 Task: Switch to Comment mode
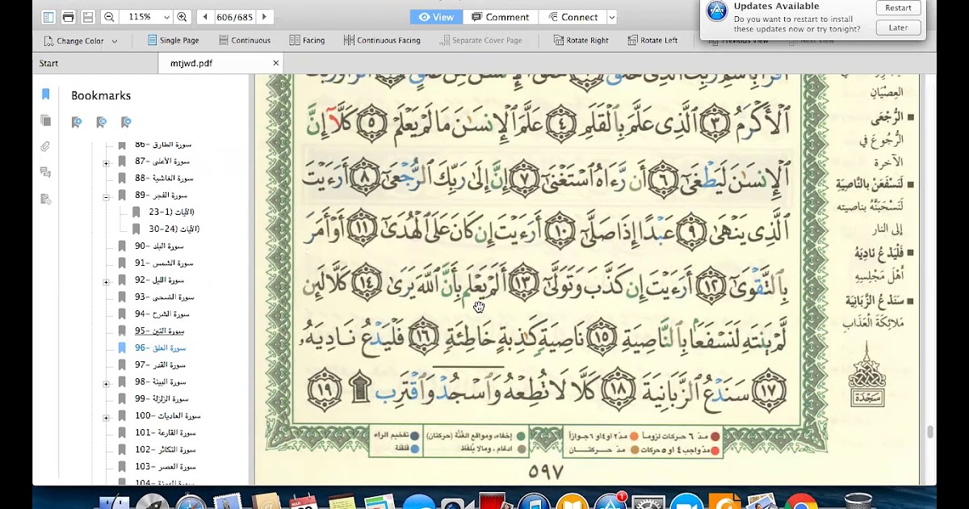pos(501,17)
